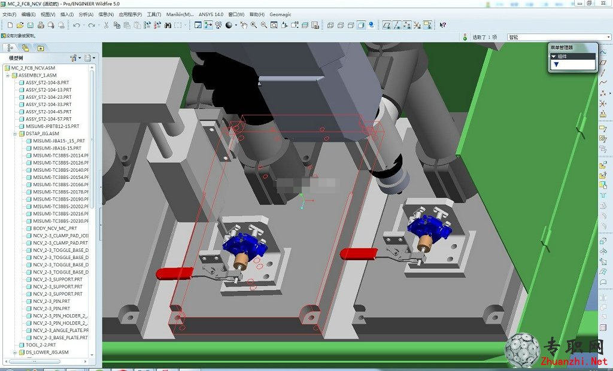The height and width of the screenshot is (371, 613).
Task: Switch to the Favorites tab
Action: click(40, 48)
